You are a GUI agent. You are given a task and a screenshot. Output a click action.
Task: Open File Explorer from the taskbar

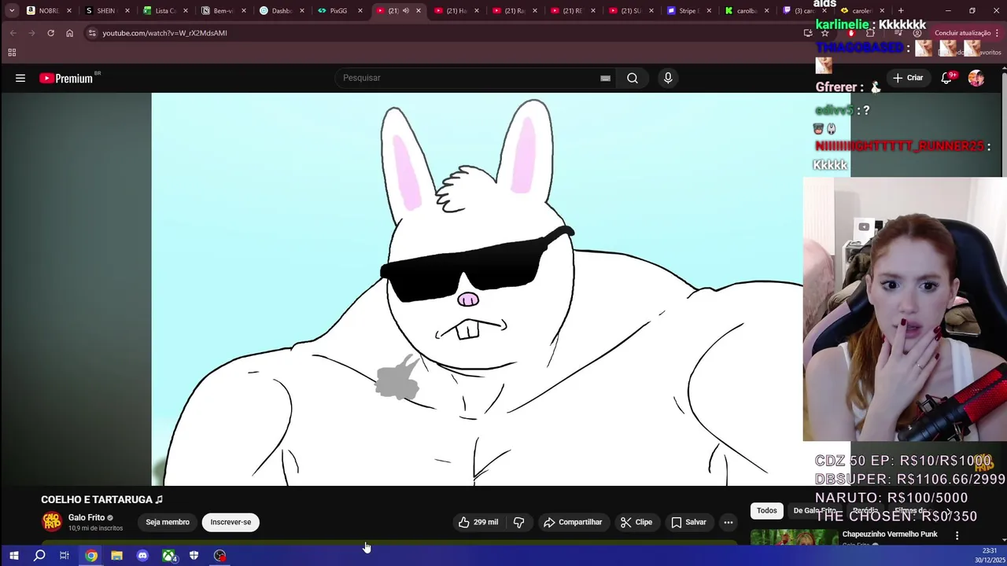[x=116, y=556]
